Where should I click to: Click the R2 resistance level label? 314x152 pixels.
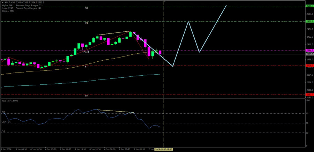pos(86,7)
